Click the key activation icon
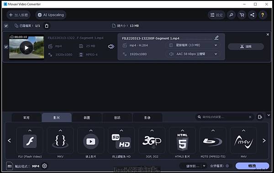The image size is (274, 173). click(231, 15)
